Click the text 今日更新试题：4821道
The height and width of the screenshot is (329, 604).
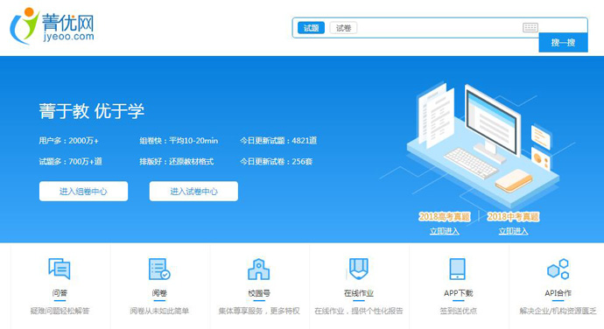[278, 141]
